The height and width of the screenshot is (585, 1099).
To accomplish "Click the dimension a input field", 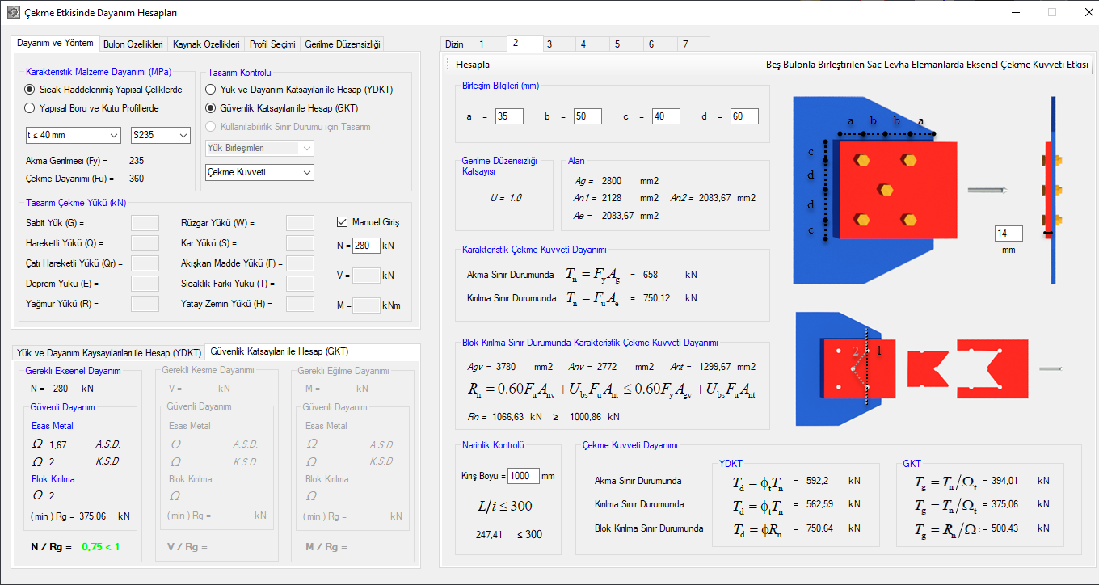I will pos(509,116).
